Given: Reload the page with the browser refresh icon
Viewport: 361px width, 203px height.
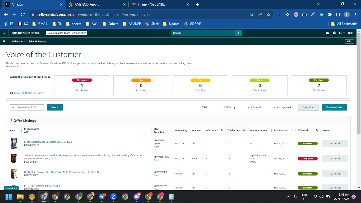Looking at the screenshot, I should coord(23,15).
